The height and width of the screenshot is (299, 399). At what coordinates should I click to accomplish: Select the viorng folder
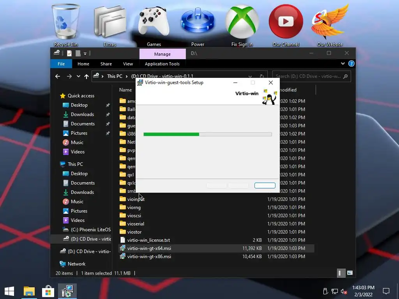134,208
